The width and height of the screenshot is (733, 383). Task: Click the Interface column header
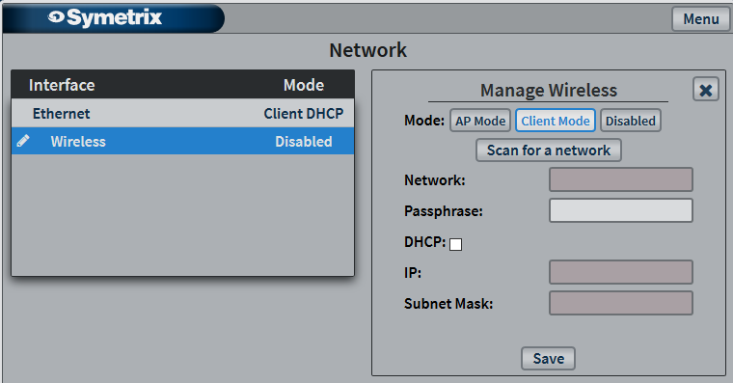pos(62,85)
